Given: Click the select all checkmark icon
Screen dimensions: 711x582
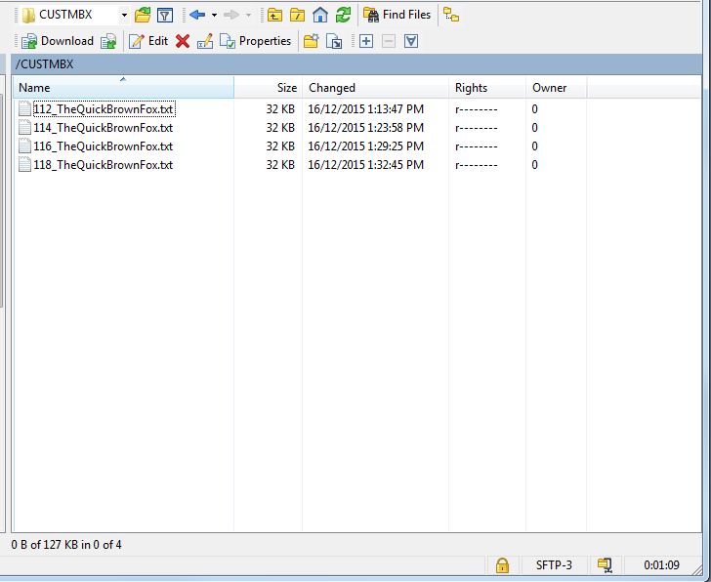Looking at the screenshot, I should [x=411, y=41].
